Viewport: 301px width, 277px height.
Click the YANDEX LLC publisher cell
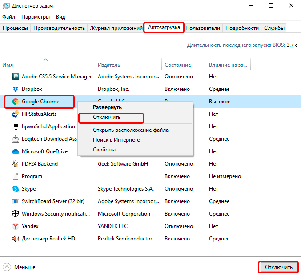pyautogui.click(x=112, y=226)
